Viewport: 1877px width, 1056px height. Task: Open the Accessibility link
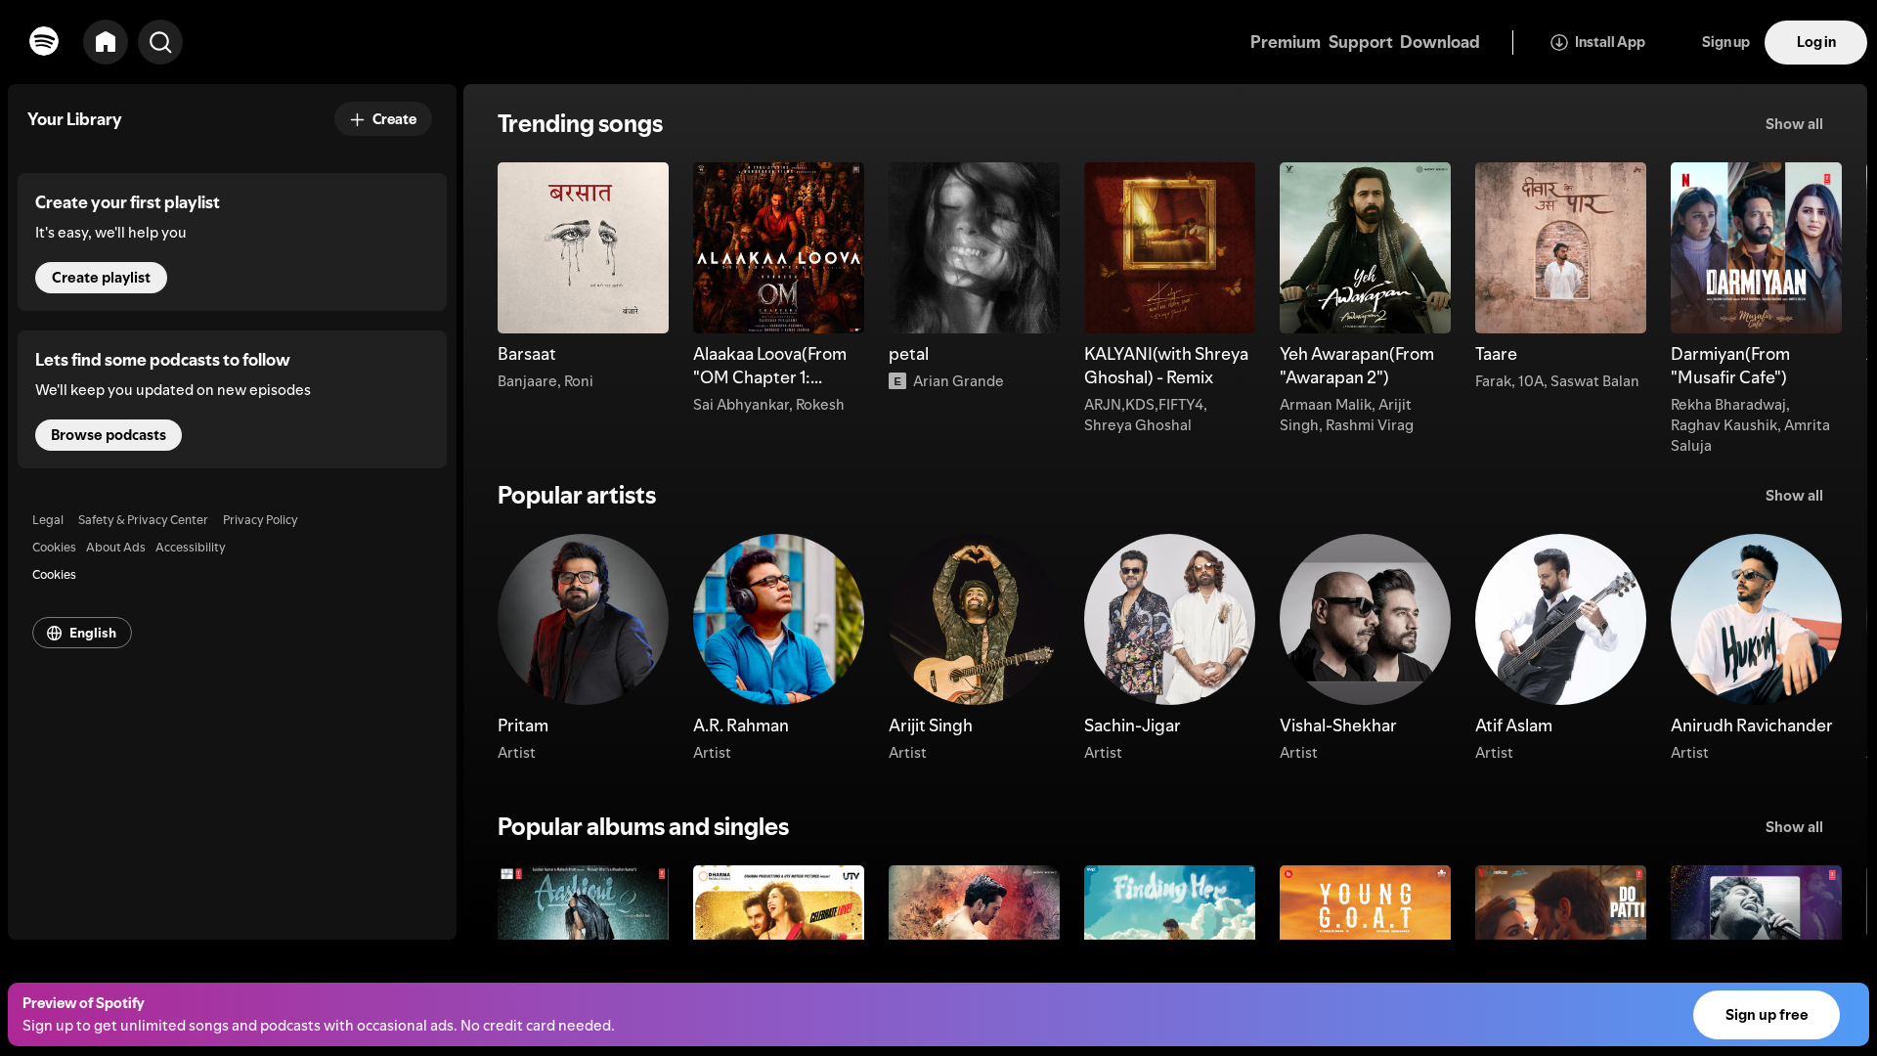(191, 548)
